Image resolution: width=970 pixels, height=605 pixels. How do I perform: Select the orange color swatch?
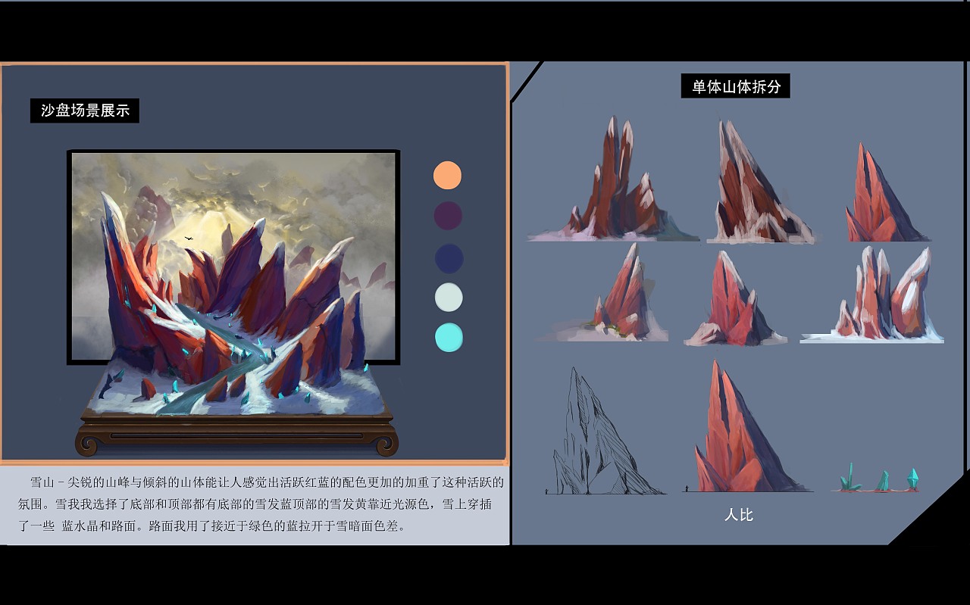click(x=447, y=175)
